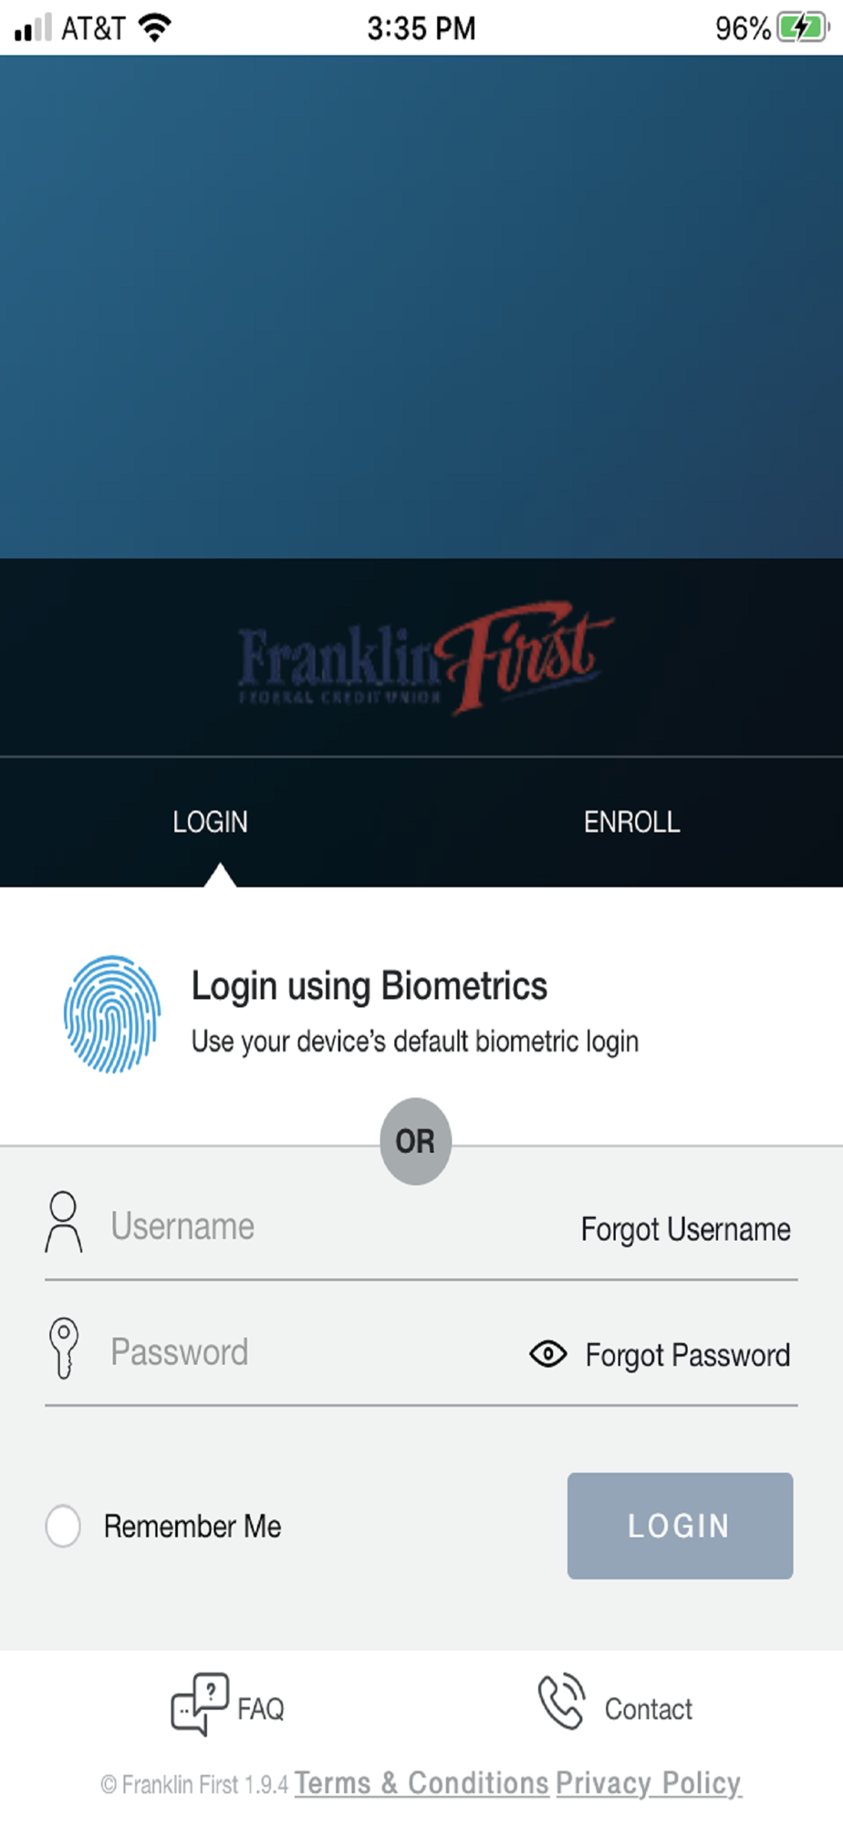Switch to the LOGIN tab

click(211, 822)
